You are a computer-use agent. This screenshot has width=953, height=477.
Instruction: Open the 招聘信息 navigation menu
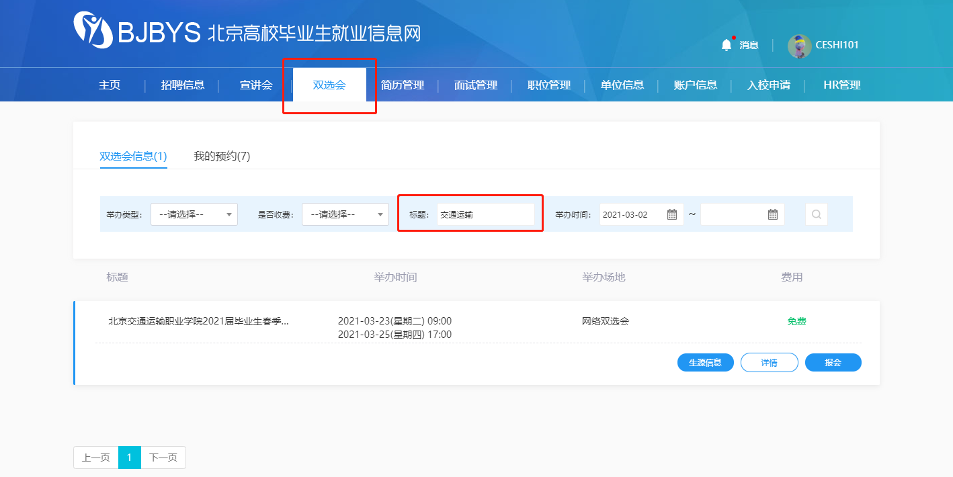pos(183,85)
